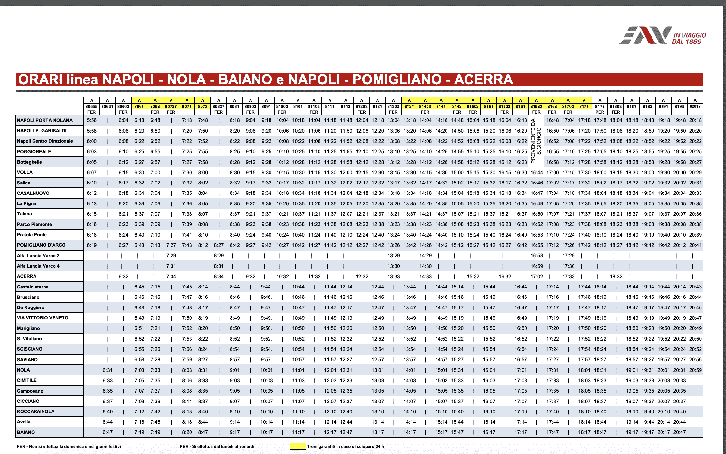The width and height of the screenshot is (726, 454).
Task: Click train number 81203 header
Action: [362, 106]
